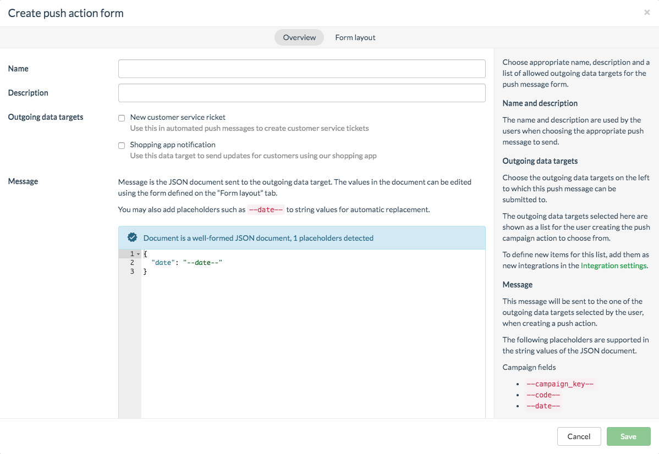Close the dialog with the X icon
The height and width of the screenshot is (454, 659).
[x=647, y=13]
